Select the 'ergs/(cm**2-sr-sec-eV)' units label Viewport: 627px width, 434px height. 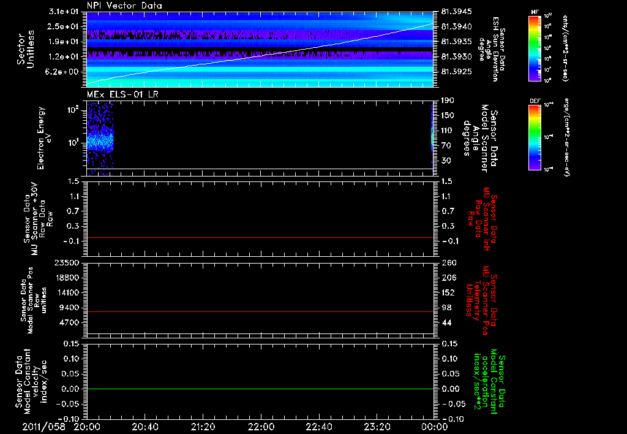coord(566,137)
